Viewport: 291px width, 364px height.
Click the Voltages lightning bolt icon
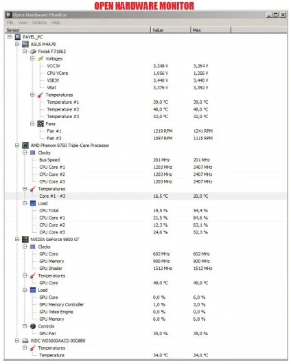tap(40, 58)
